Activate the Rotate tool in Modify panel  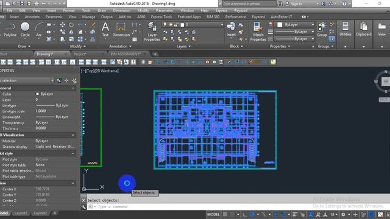point(71,24)
